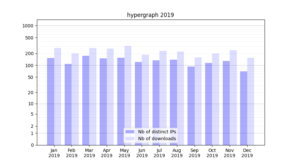Select the 'Nb of downloads' legend label
Viewport: 294px width, 163px height.
tap(157, 139)
